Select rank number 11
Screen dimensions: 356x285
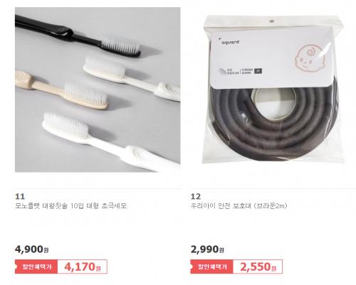(20, 196)
